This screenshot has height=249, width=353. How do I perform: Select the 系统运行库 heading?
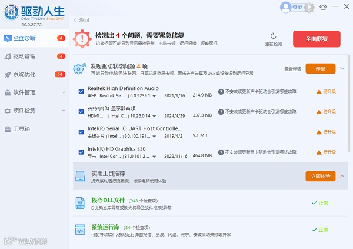coord(105,227)
